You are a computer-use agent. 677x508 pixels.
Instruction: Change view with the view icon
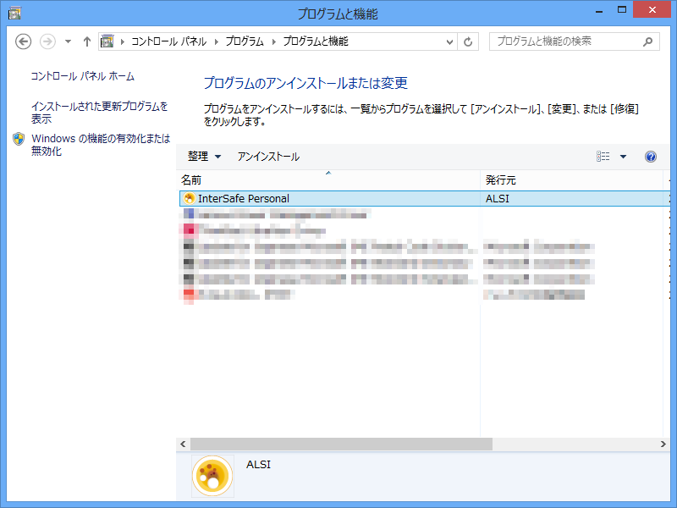pyautogui.click(x=603, y=157)
